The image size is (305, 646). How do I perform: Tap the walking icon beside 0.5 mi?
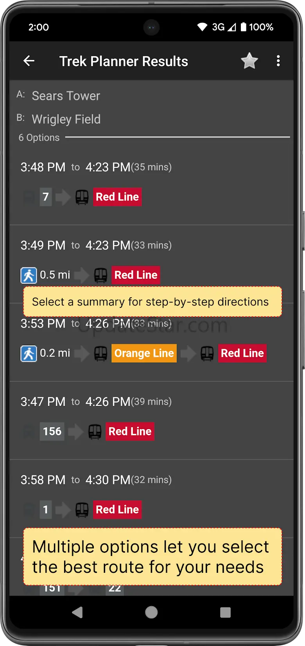click(29, 275)
